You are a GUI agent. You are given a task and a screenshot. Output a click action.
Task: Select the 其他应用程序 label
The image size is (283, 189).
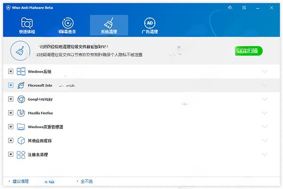click(x=40, y=140)
